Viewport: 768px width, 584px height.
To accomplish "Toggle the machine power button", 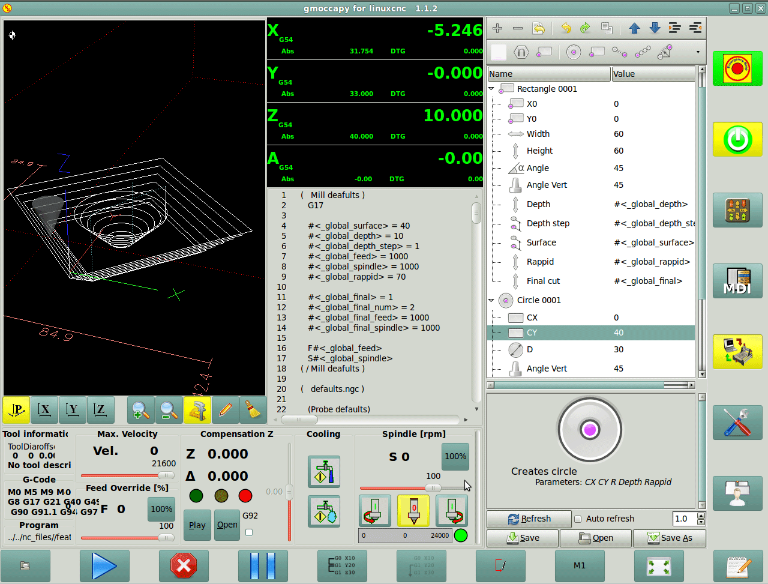I will click(x=737, y=140).
